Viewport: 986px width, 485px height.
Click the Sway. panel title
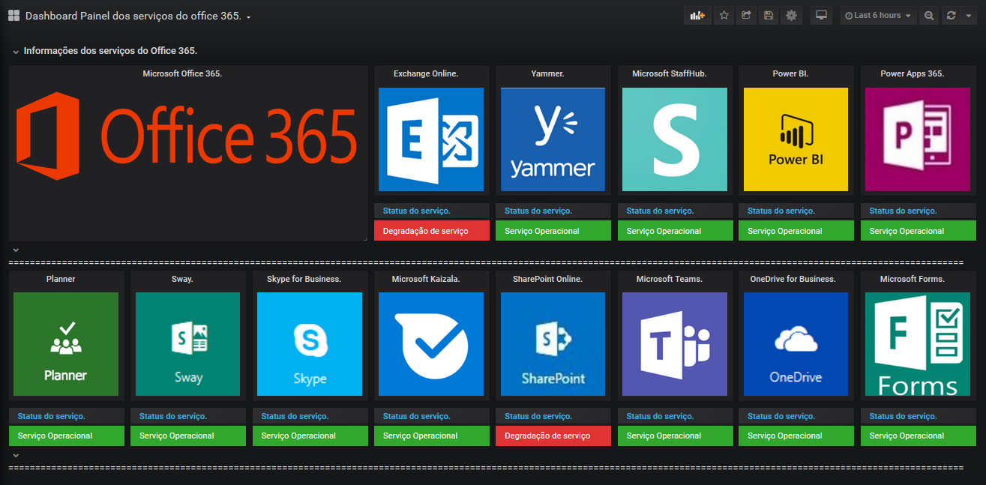tap(182, 279)
